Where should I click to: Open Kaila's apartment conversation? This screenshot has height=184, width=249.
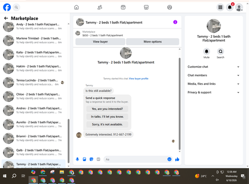(x=34, y=54)
